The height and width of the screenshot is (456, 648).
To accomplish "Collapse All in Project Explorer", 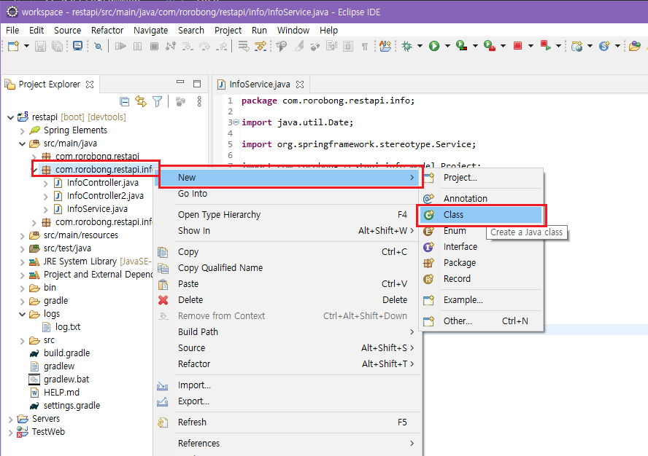I will click(x=124, y=101).
